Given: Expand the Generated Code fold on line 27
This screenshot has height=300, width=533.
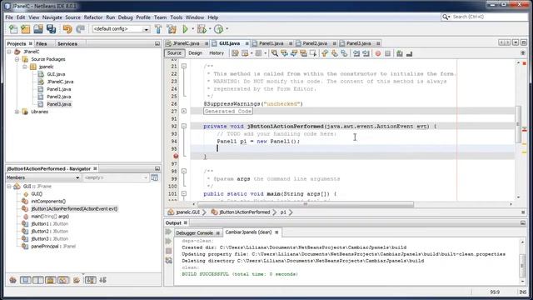Looking at the screenshot, I should pyautogui.click(x=184, y=111).
